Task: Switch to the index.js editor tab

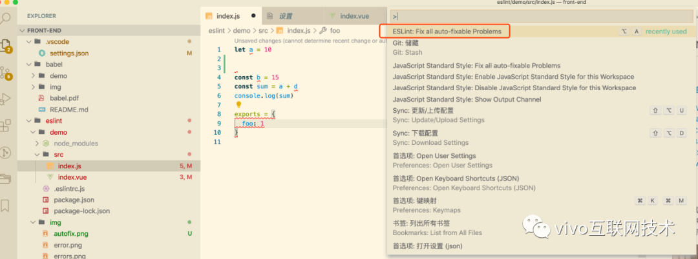Action: click(231, 16)
